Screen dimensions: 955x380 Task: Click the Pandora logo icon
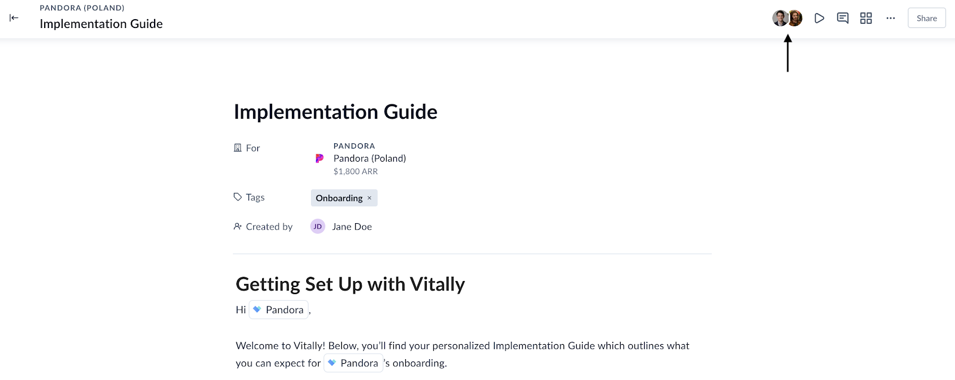pyautogui.click(x=319, y=158)
